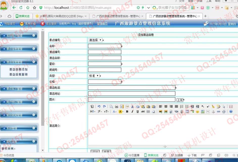Open editor print preview
238x162 pixels.
[x=111, y=107]
